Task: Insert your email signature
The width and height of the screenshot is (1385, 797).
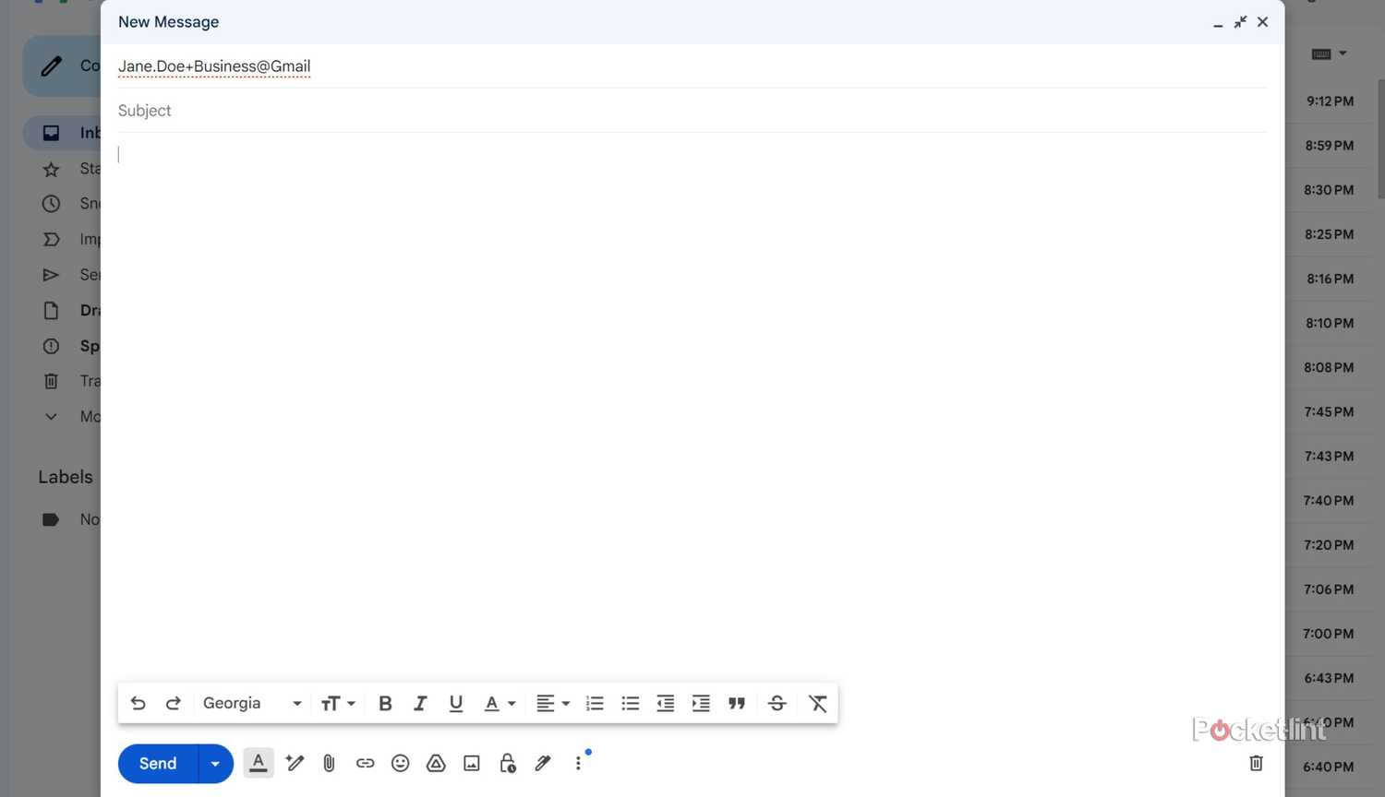Action: pos(543,763)
